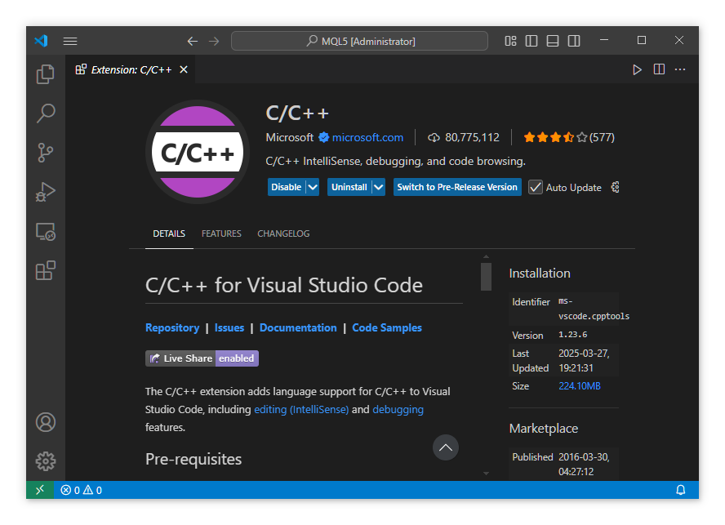The width and height of the screenshot is (725, 525).
Task: Go back with the left arrow
Action: click(193, 41)
